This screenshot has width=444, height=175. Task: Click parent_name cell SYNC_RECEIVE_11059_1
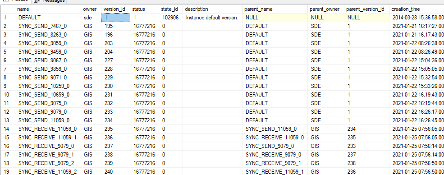click(x=275, y=171)
